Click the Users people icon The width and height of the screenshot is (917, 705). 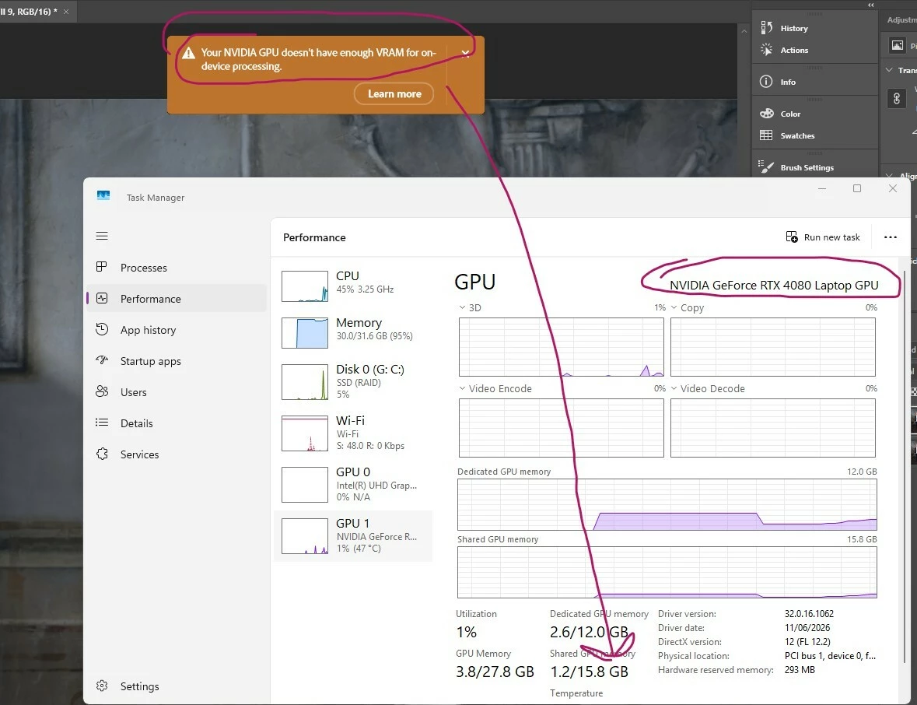(x=102, y=391)
